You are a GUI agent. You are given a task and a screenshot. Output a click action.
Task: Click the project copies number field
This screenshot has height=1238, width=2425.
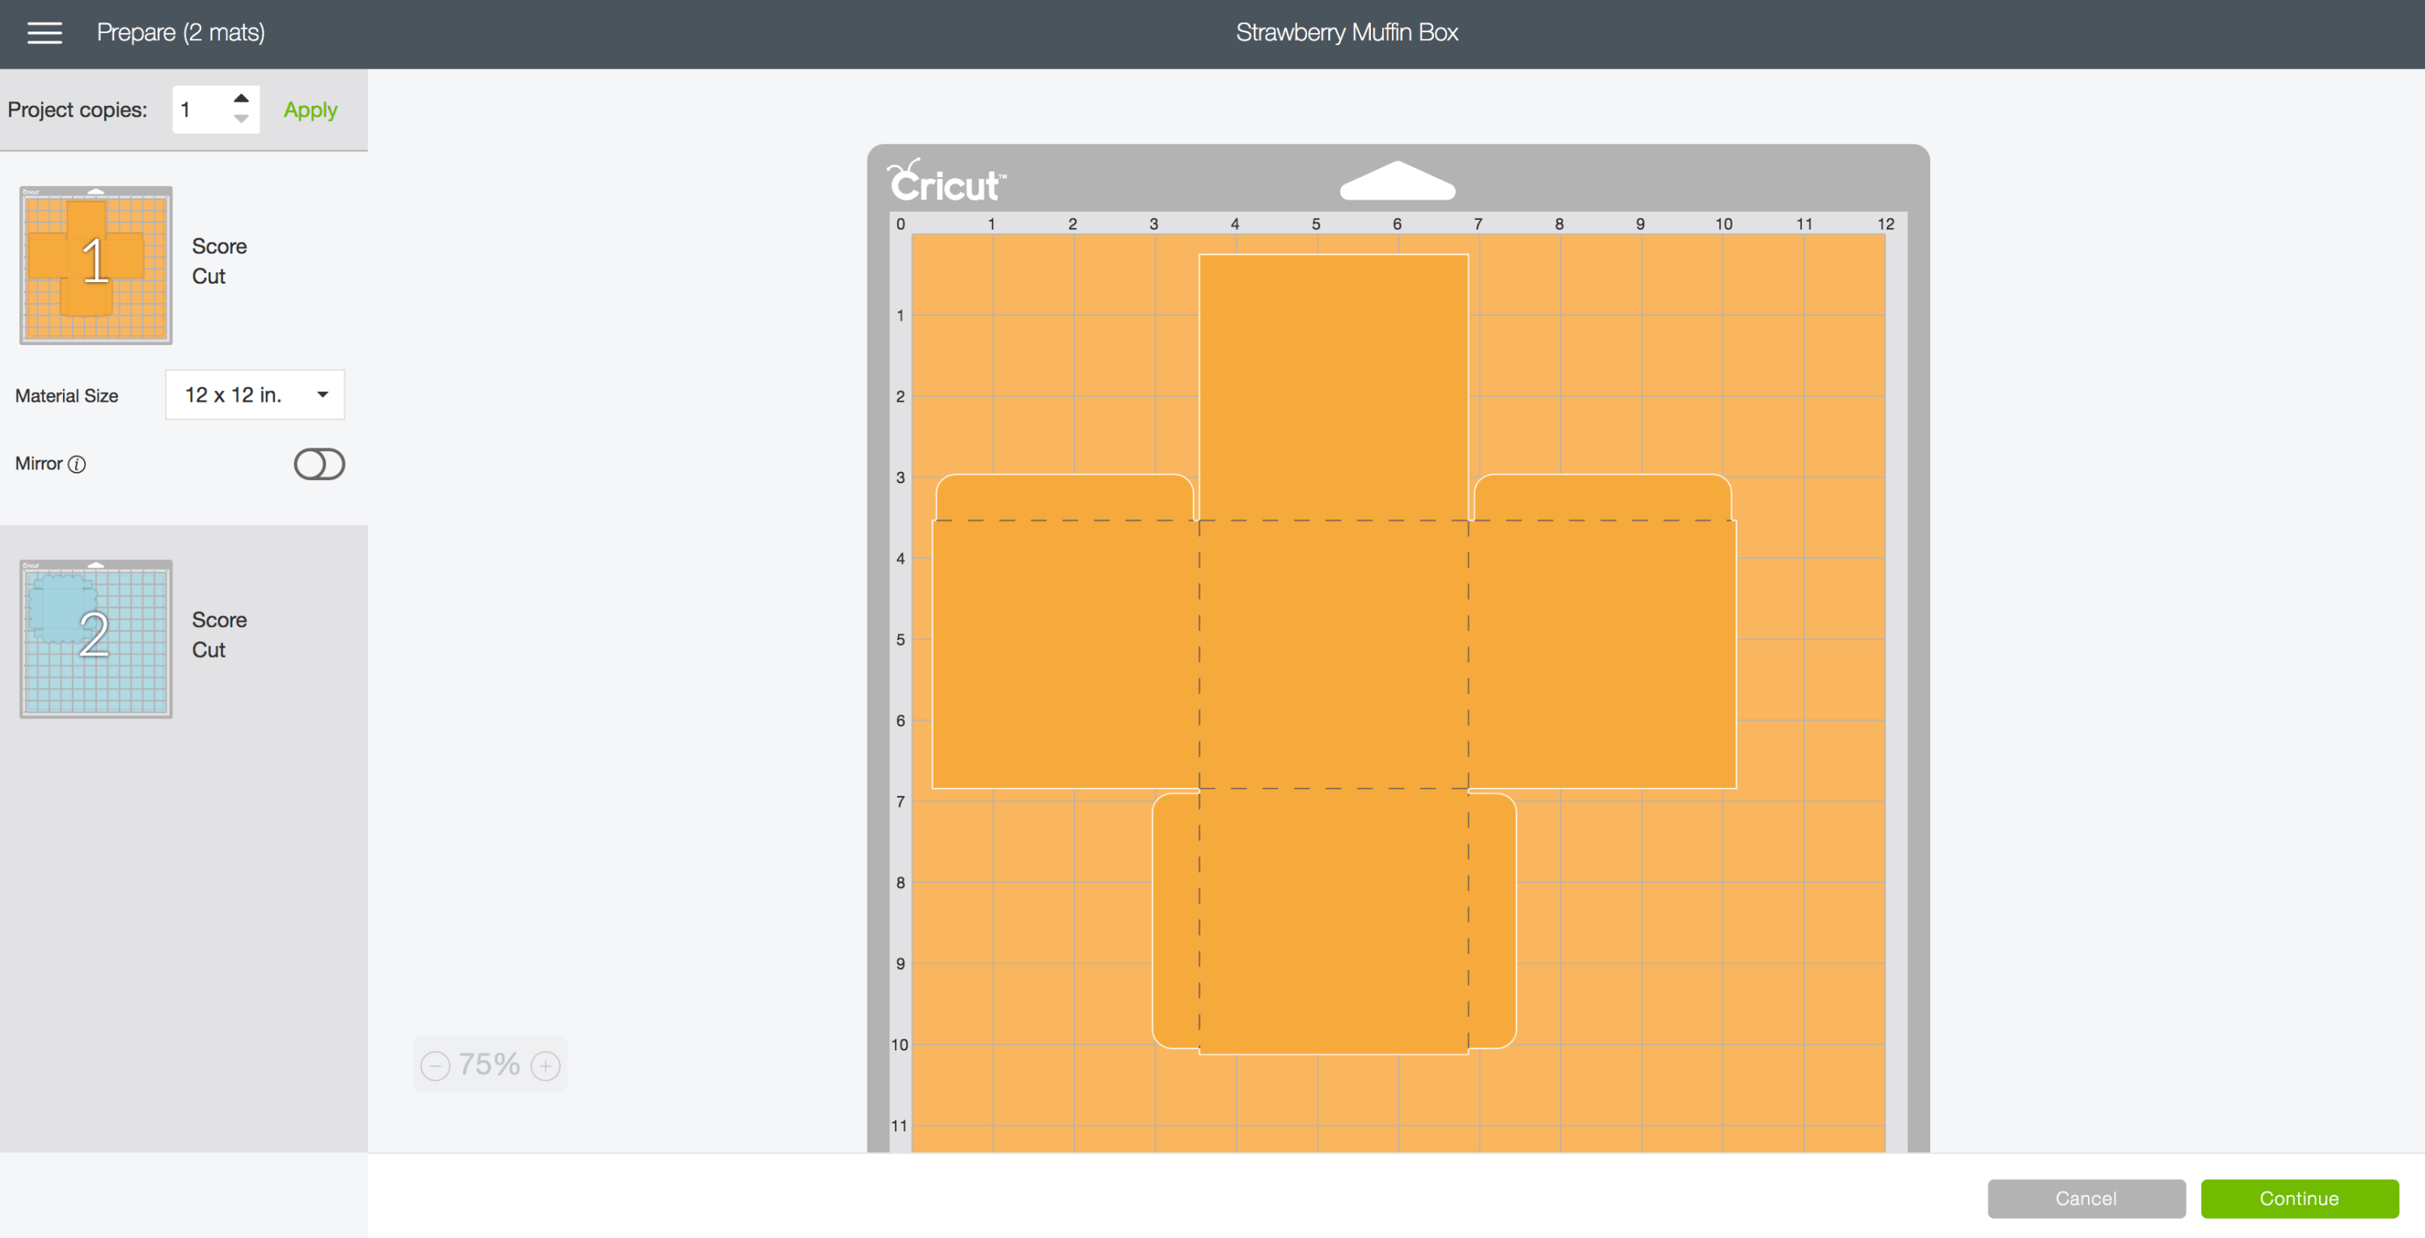pos(200,110)
